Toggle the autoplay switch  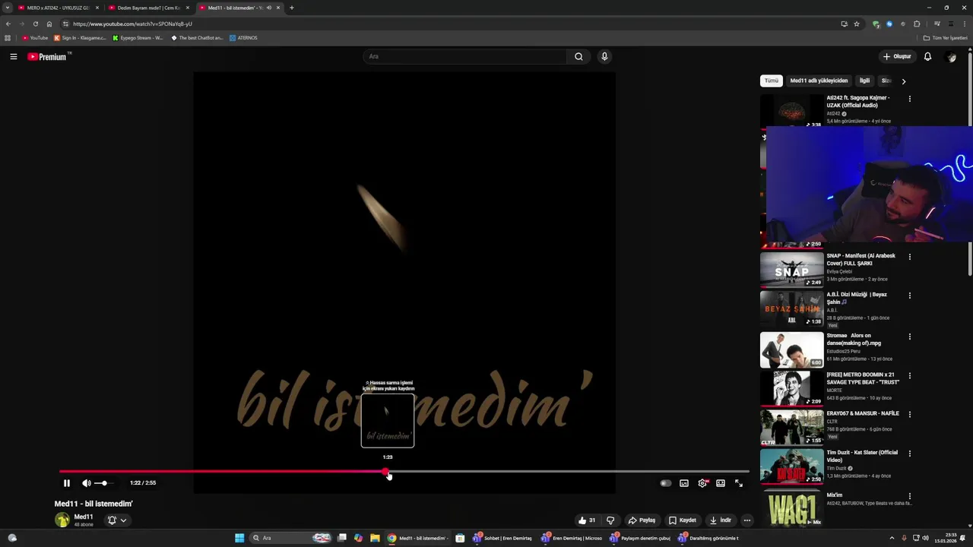(665, 483)
